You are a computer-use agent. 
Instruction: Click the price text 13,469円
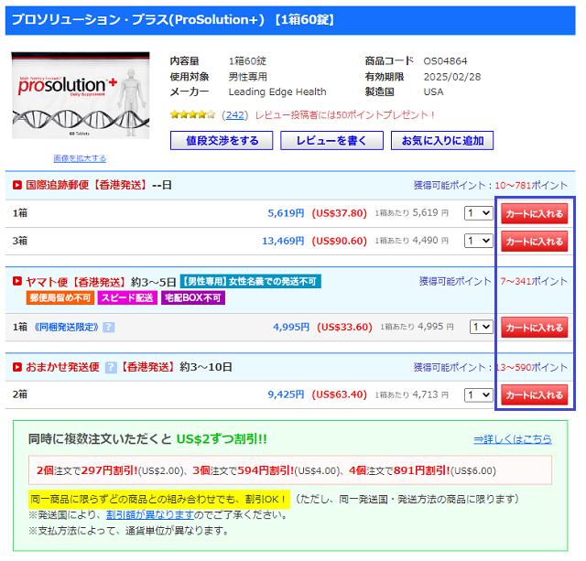pos(283,241)
